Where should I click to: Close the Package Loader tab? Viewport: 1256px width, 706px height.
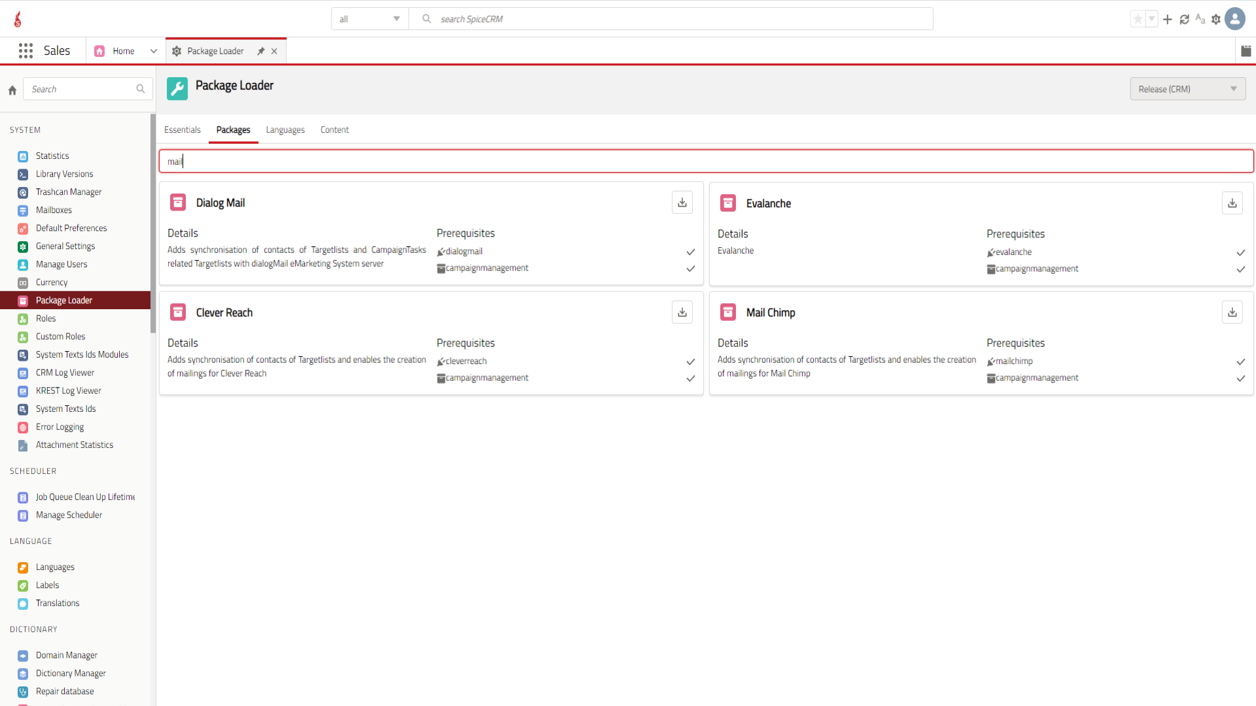pos(274,51)
